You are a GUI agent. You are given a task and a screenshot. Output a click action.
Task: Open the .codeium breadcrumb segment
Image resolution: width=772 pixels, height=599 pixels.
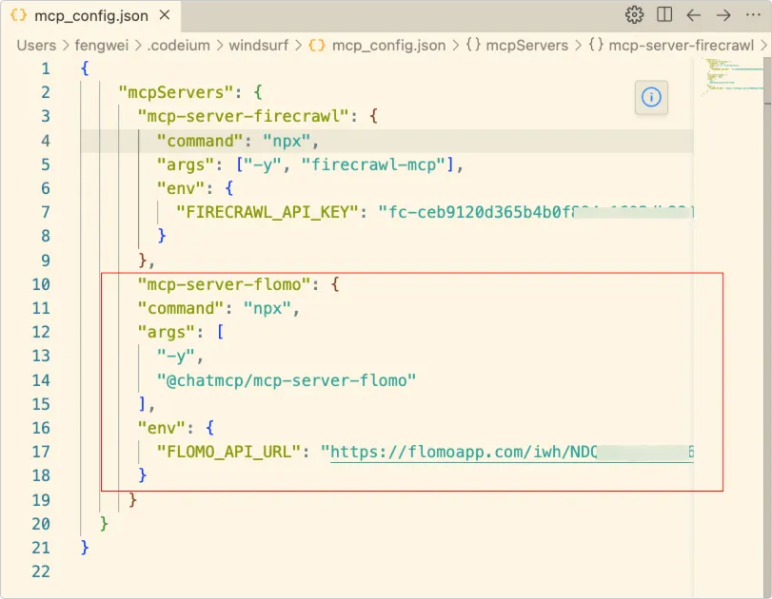(x=179, y=46)
